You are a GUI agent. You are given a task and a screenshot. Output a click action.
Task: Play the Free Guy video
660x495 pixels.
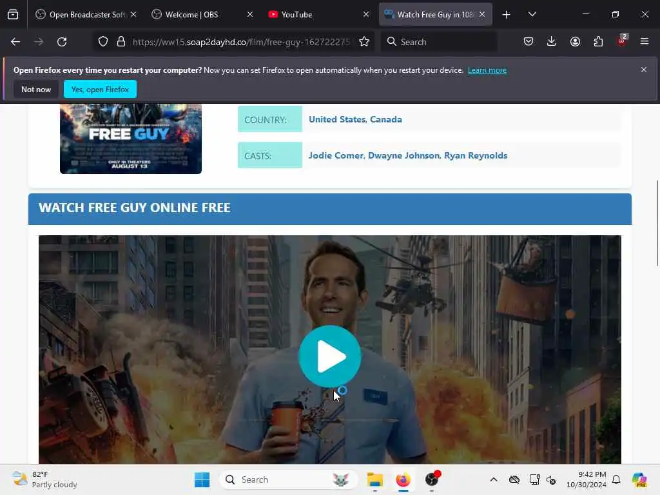click(x=329, y=356)
